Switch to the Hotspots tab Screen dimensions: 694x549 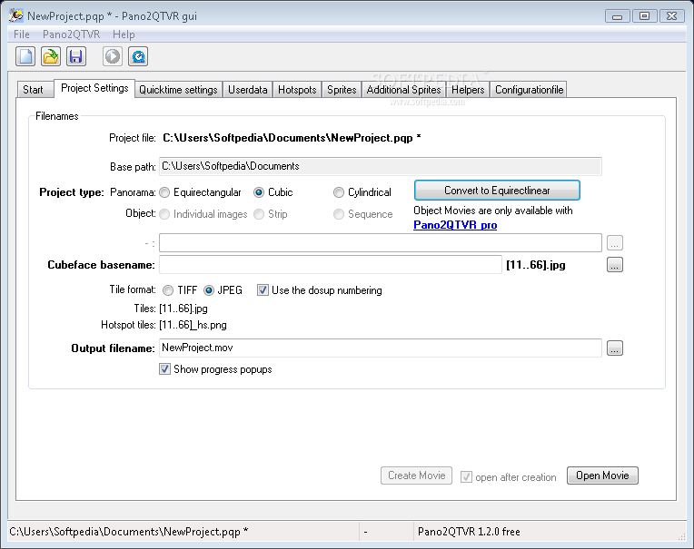click(x=297, y=90)
